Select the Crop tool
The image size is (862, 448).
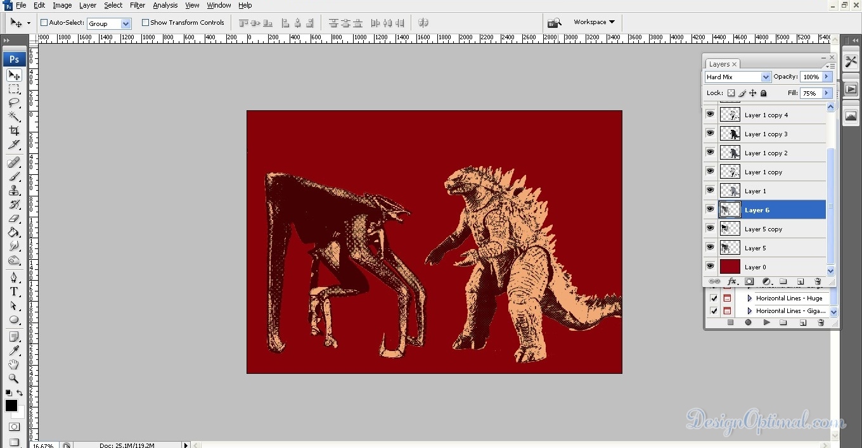pos(14,131)
